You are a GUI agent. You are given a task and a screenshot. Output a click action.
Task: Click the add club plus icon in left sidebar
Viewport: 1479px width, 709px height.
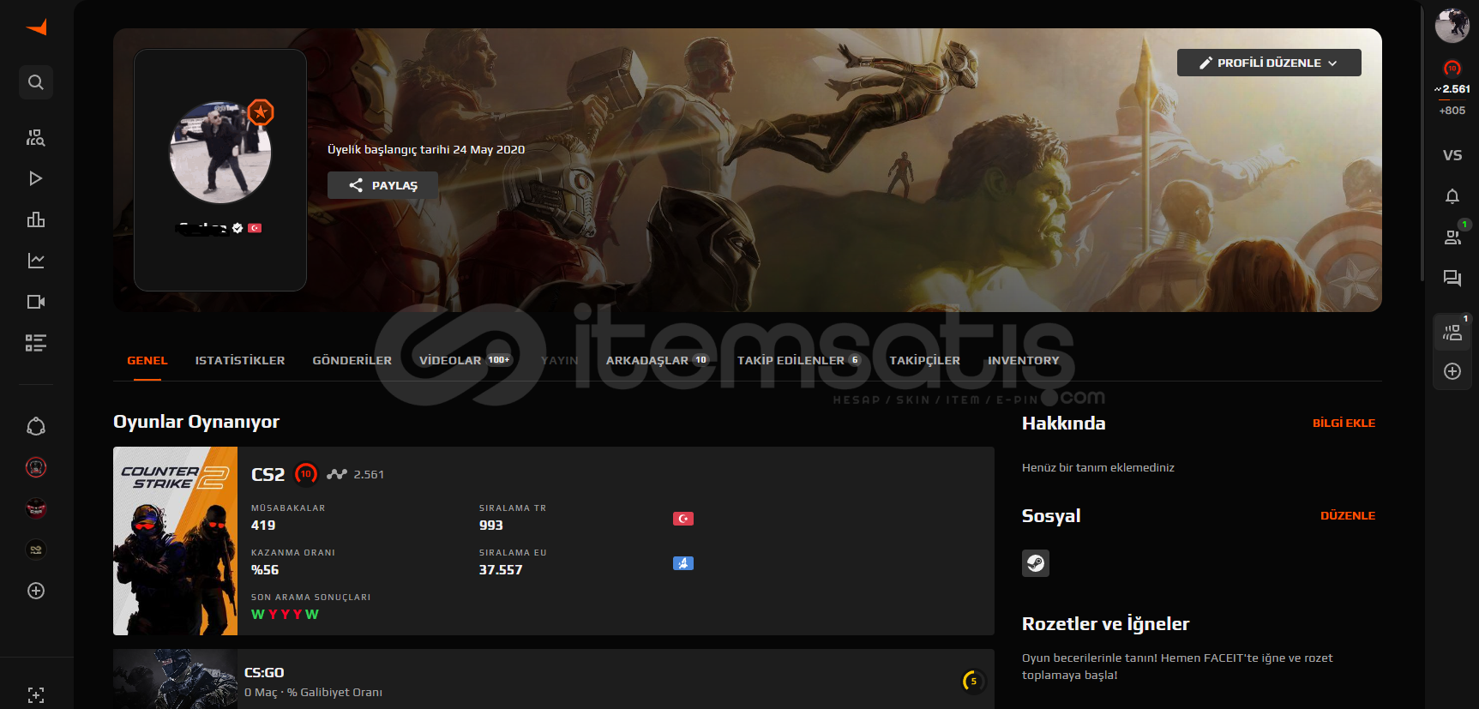pos(36,591)
